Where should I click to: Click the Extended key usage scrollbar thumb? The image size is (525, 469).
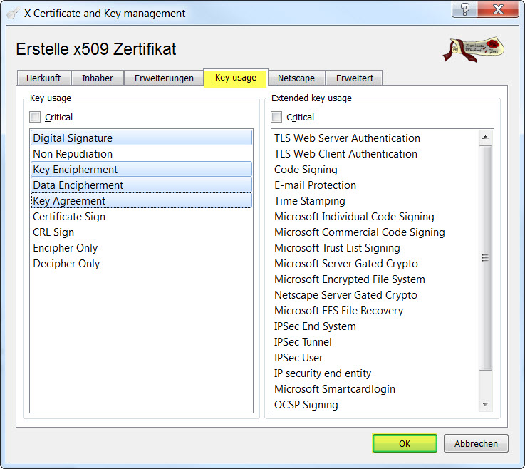486,257
